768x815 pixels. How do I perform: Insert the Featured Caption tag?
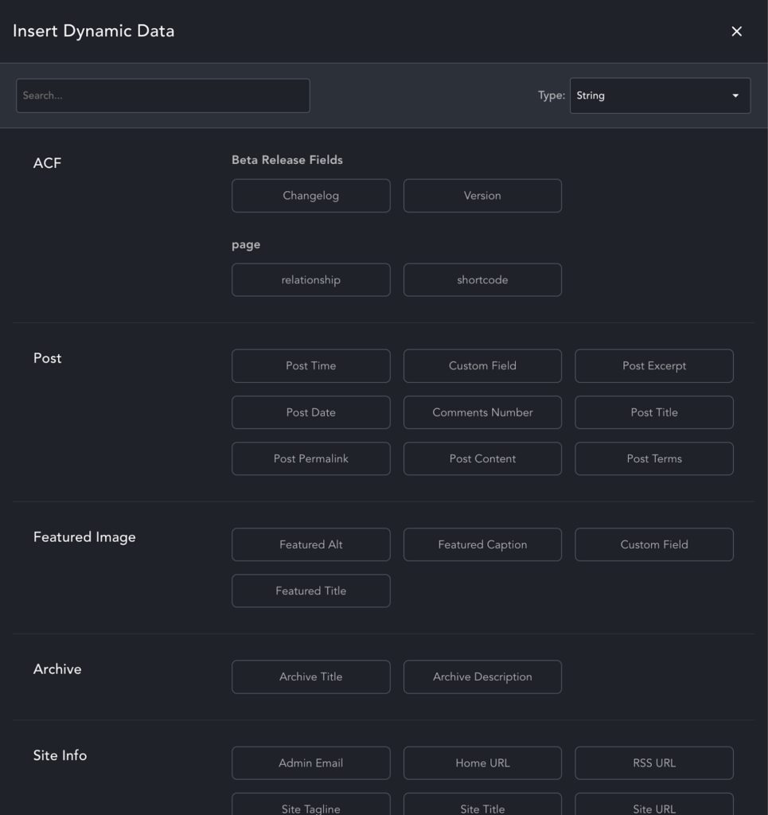click(482, 544)
